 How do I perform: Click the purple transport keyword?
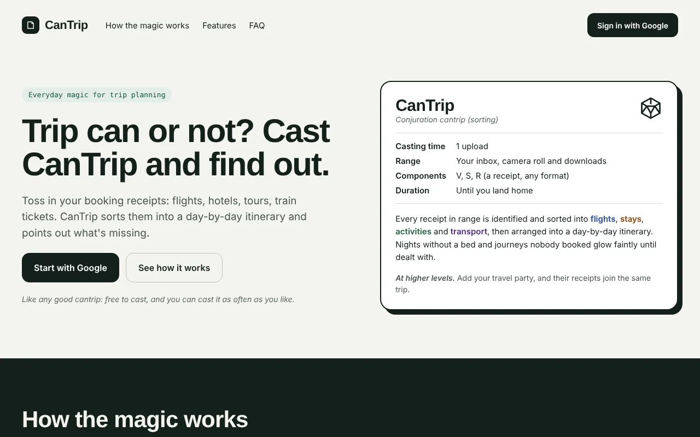(x=469, y=232)
